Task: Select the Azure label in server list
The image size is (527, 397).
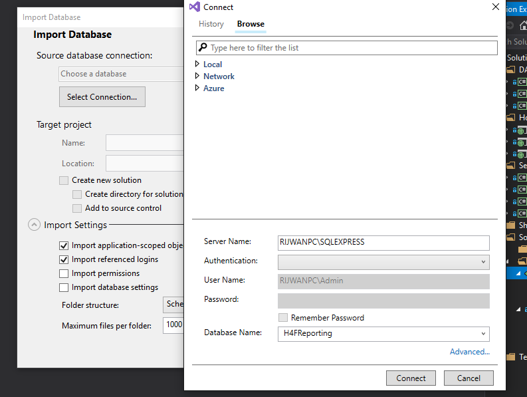Action: 214,88
